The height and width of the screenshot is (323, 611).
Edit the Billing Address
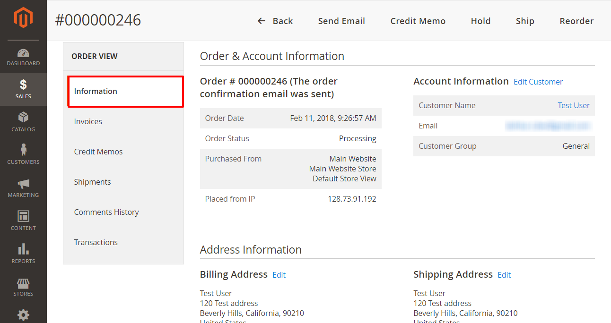(x=279, y=275)
